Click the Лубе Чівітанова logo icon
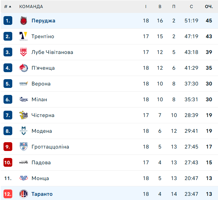Screen dimensions: 218x200 click(x=23, y=52)
